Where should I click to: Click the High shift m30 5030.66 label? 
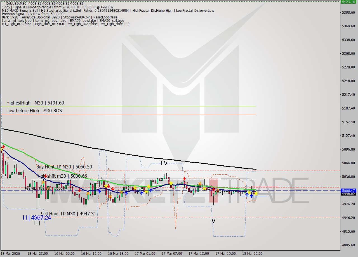62,176
